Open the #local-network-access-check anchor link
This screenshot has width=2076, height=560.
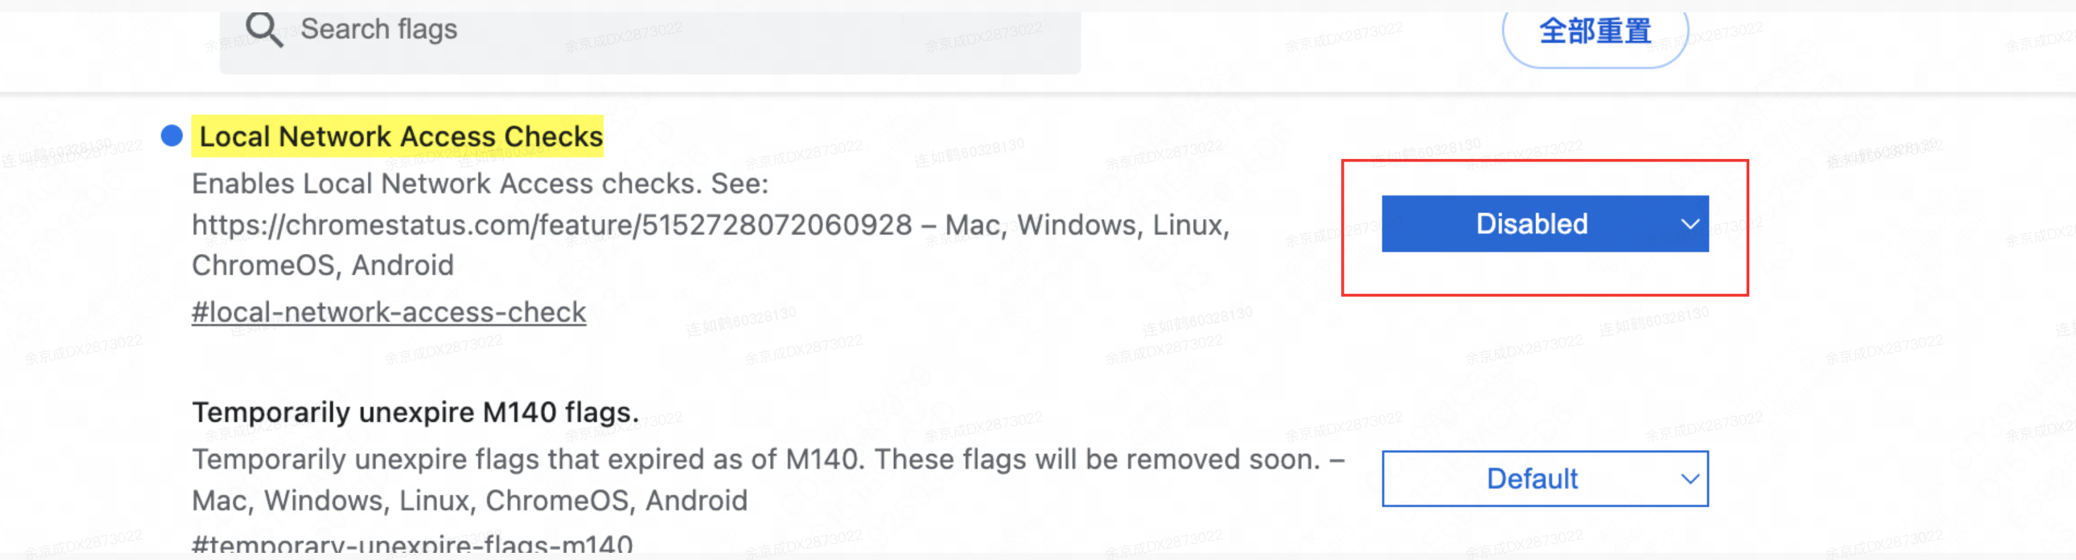pyautogui.click(x=389, y=312)
